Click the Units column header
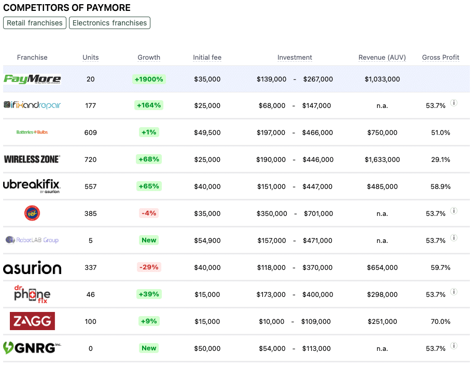This screenshot has width=473, height=368. 90,58
